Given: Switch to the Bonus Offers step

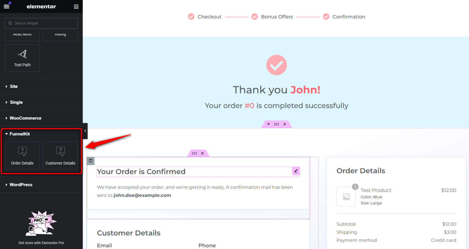Looking at the screenshot, I should pyautogui.click(x=277, y=16).
